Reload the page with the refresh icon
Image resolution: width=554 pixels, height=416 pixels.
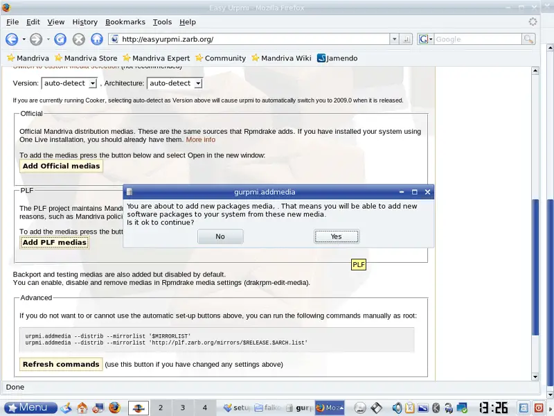[x=60, y=40]
